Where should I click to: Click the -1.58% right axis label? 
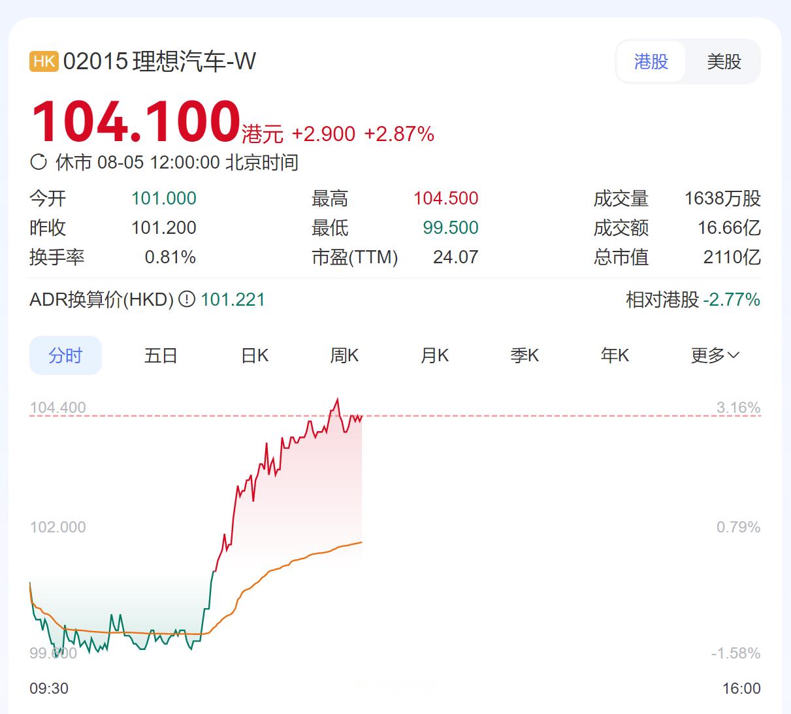[x=736, y=653]
